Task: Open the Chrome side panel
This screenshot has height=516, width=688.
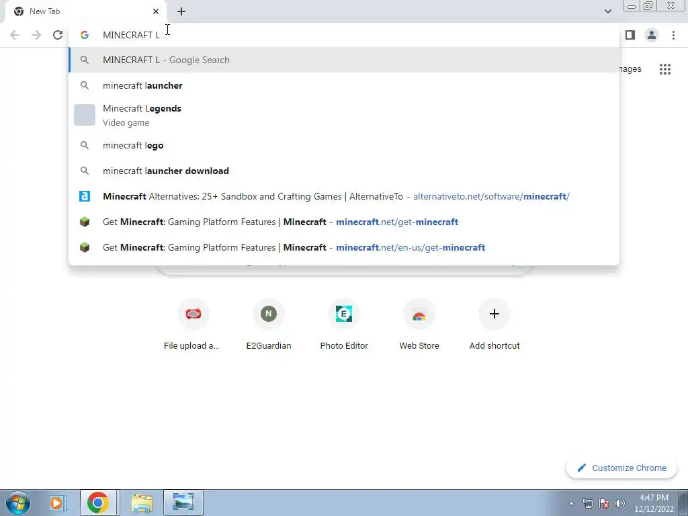Action: pyautogui.click(x=630, y=35)
